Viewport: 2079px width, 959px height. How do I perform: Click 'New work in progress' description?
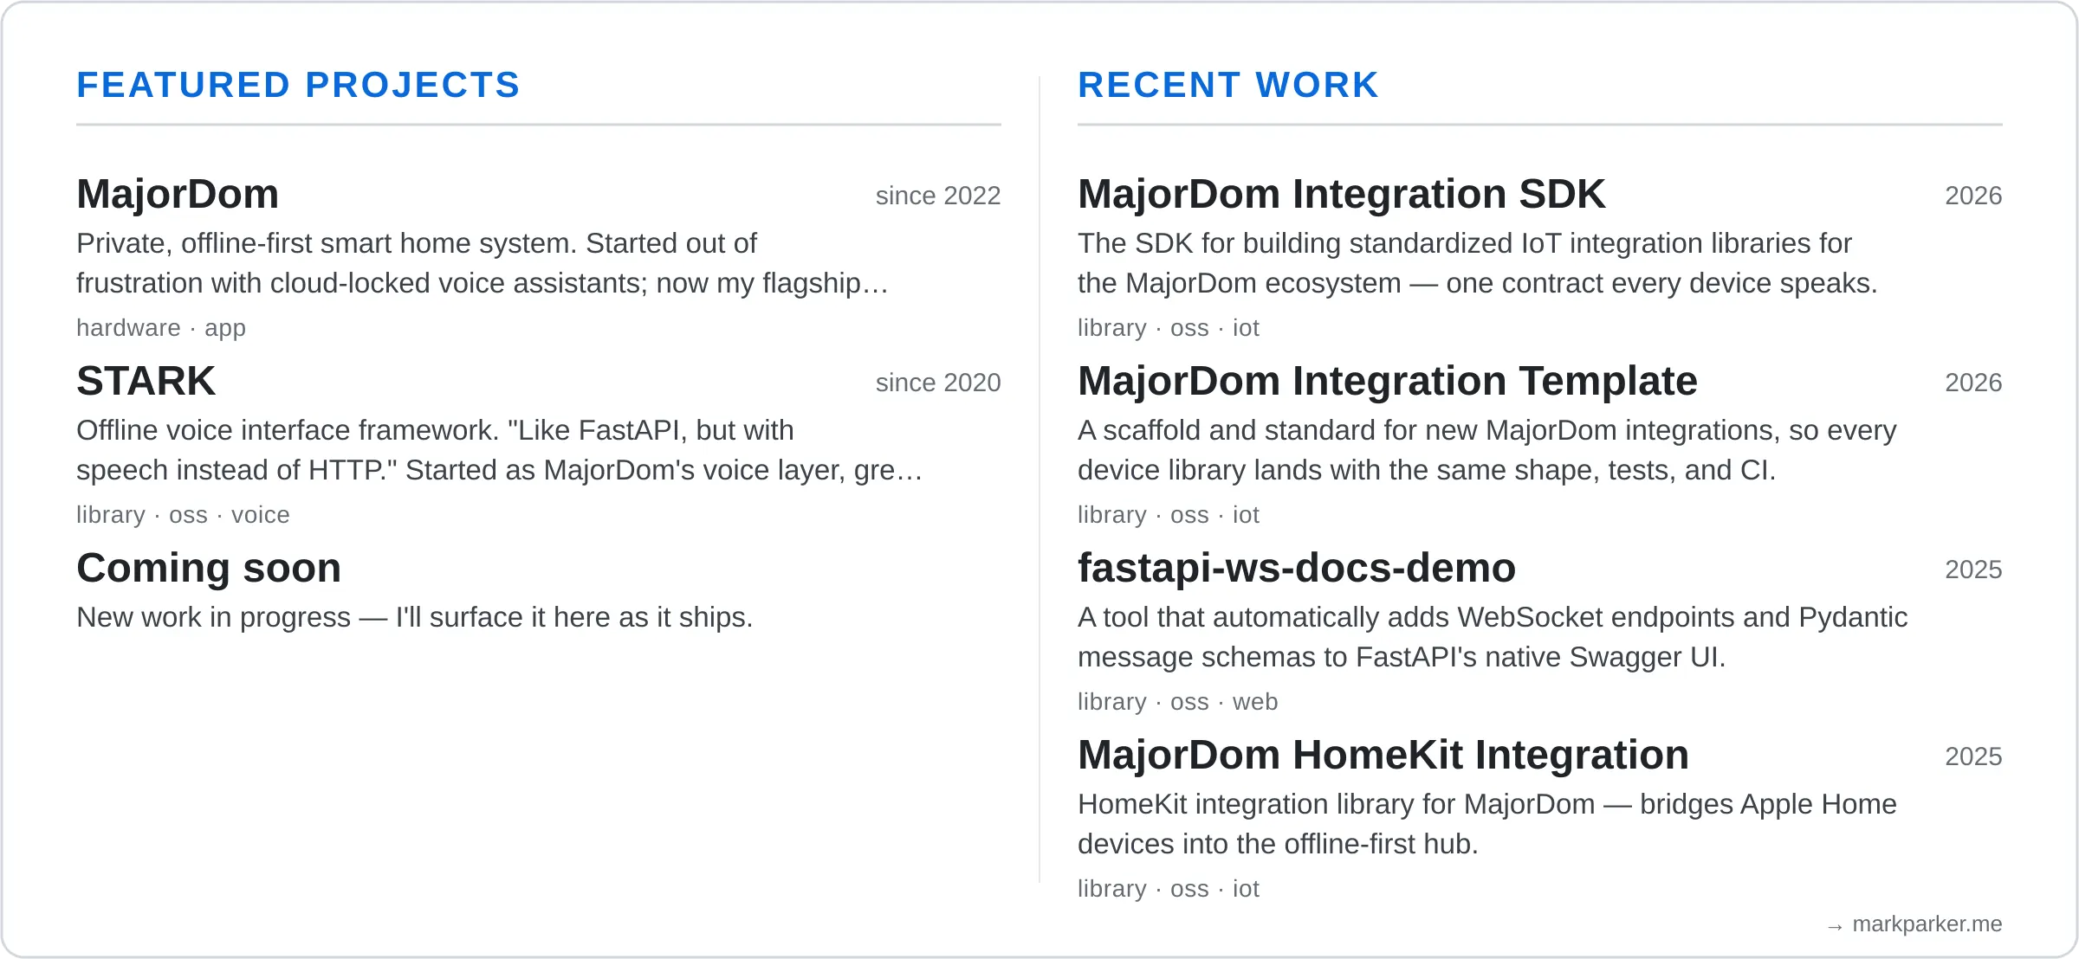[x=415, y=617]
